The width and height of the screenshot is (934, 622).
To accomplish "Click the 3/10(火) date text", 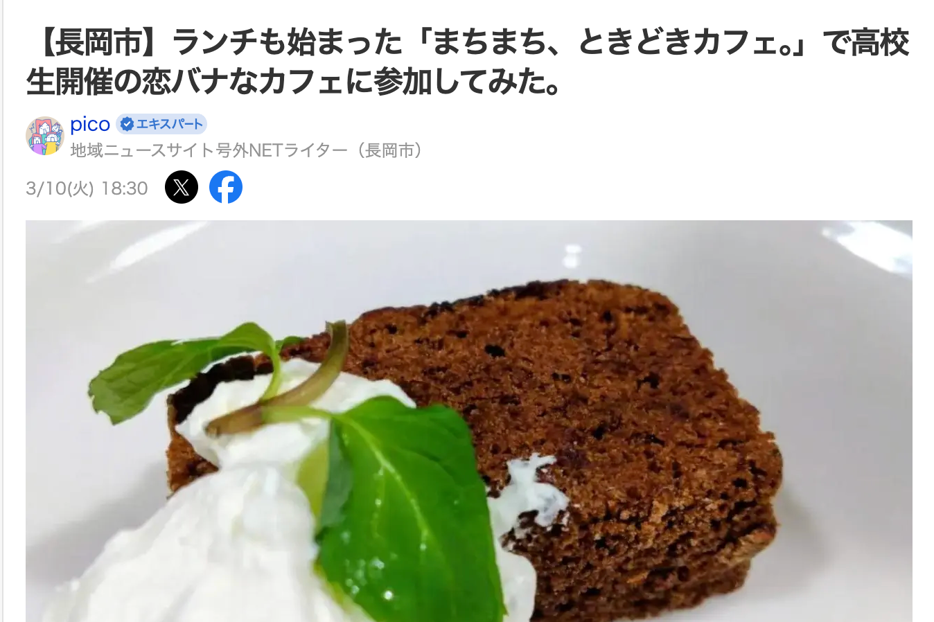I will (60, 188).
